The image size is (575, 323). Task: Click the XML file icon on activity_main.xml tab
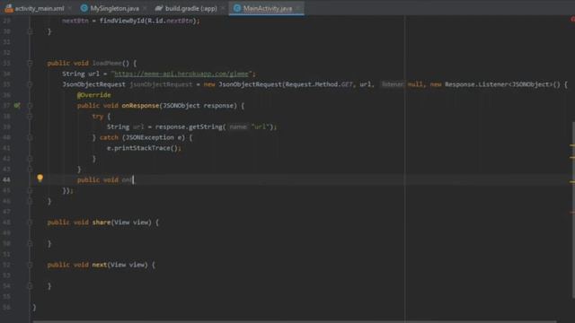9,8
